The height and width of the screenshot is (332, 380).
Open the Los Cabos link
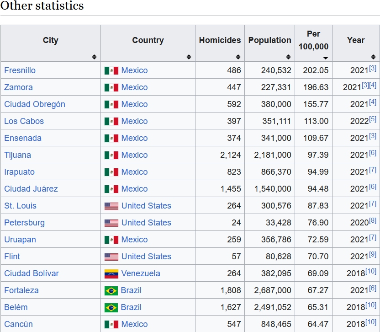24,121
